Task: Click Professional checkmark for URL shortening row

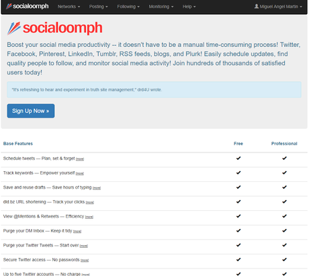Action: pyautogui.click(x=284, y=201)
